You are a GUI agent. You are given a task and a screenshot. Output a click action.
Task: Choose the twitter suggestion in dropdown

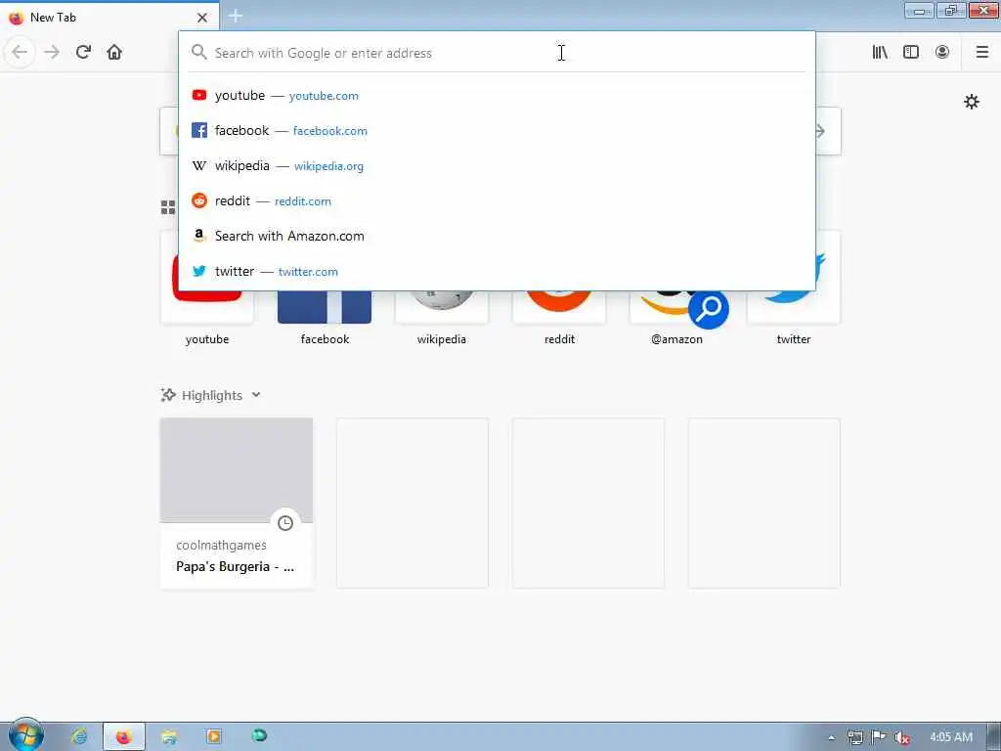click(x=498, y=271)
